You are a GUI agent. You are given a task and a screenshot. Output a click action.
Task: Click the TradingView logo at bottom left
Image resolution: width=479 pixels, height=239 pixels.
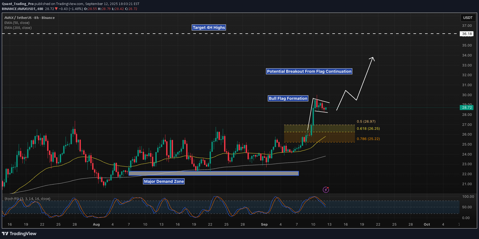tap(19, 233)
